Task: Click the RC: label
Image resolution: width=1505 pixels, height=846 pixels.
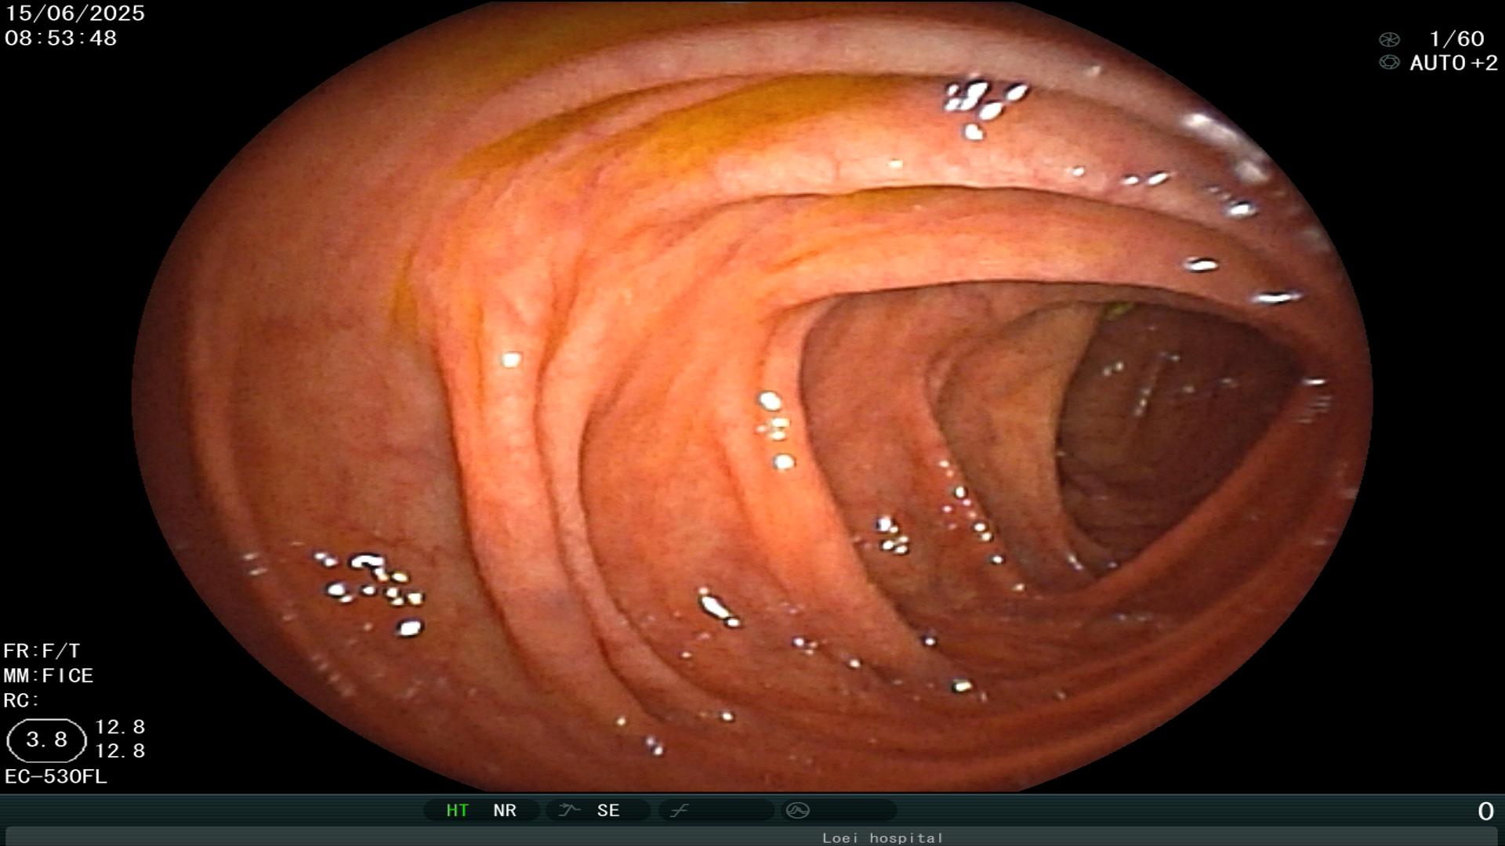Action: coord(21,700)
